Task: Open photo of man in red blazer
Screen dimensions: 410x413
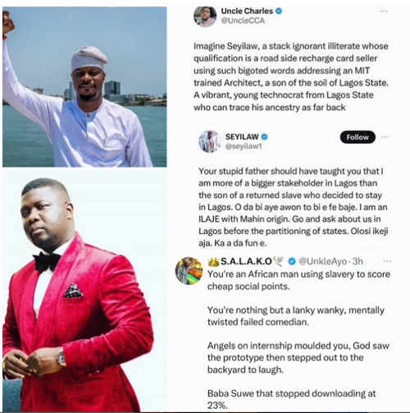Action: [84, 291]
